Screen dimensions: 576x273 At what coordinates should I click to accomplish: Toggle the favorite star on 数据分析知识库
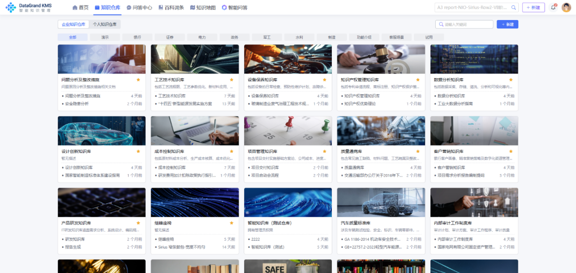511,79
